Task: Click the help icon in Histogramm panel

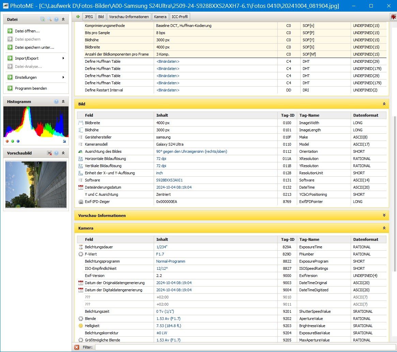Action: pyautogui.click(x=56, y=102)
